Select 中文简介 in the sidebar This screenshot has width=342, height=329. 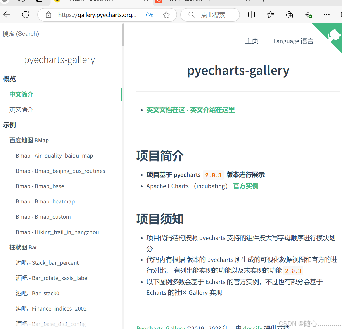click(21, 94)
